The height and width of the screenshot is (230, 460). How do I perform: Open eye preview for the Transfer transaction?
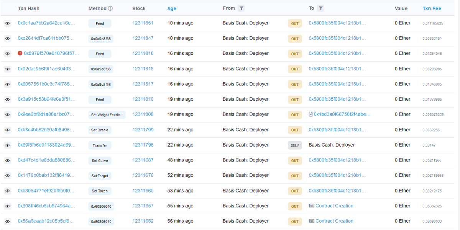coord(7,145)
